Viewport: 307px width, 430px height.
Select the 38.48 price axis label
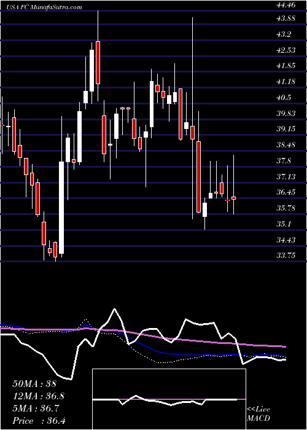287,145
